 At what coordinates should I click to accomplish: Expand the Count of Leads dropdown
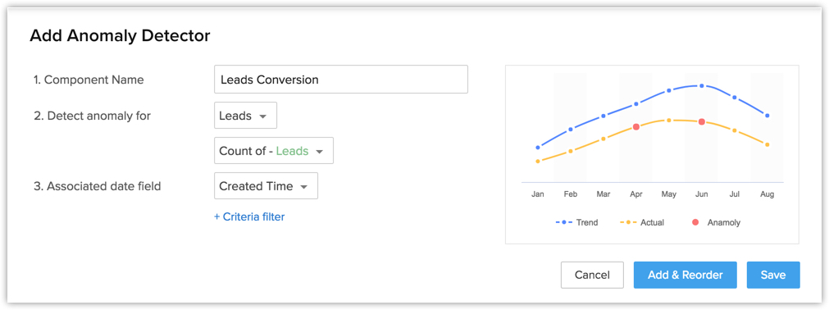click(x=273, y=151)
